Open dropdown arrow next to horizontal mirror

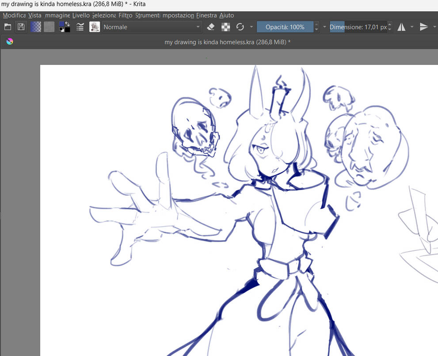(x=412, y=27)
